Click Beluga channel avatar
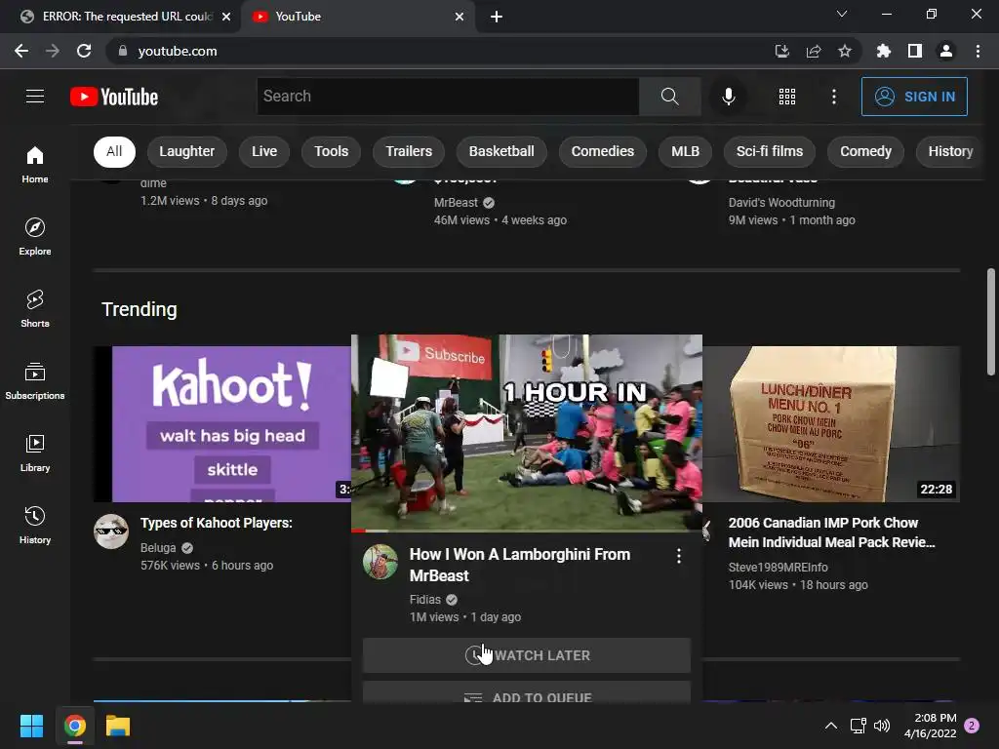 (111, 532)
